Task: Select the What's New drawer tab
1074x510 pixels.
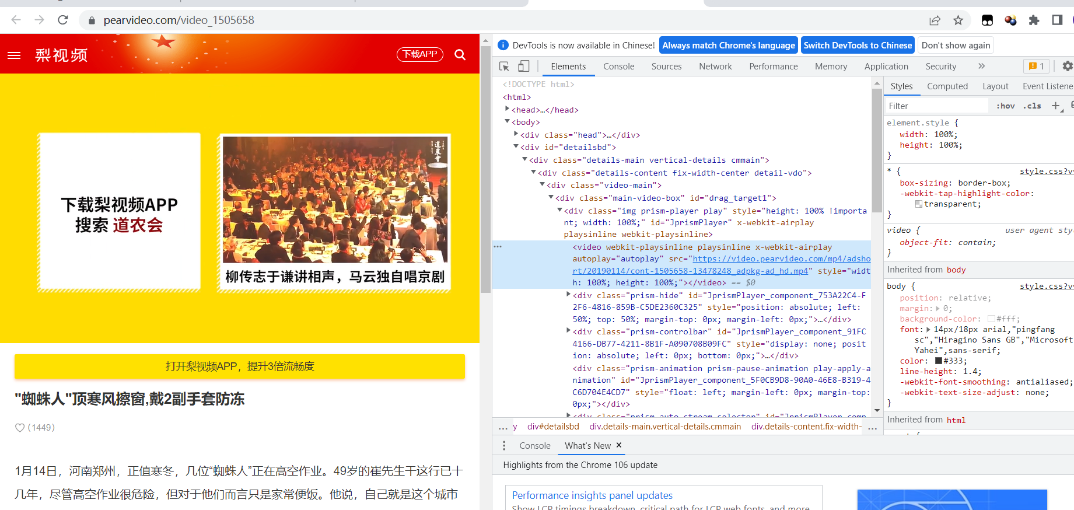Action: click(x=588, y=446)
